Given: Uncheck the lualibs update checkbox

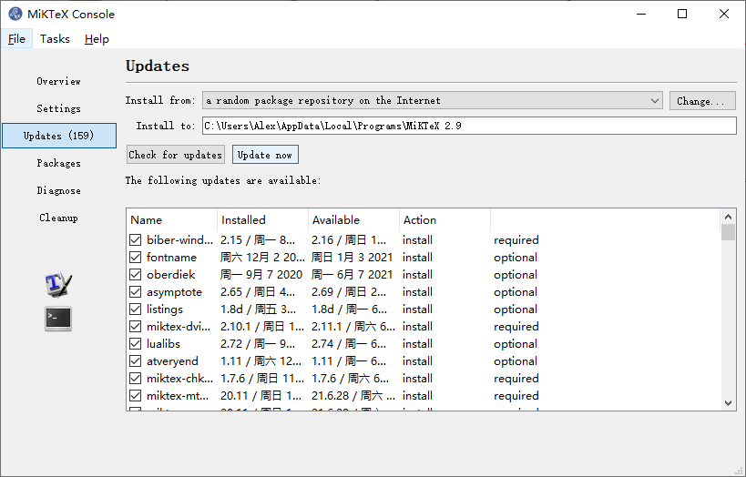Looking at the screenshot, I should pos(135,344).
